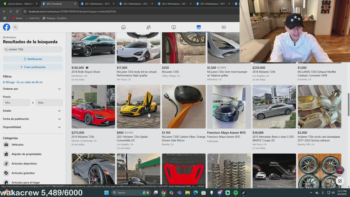Click the Vehículos category icon

[x=6, y=145]
